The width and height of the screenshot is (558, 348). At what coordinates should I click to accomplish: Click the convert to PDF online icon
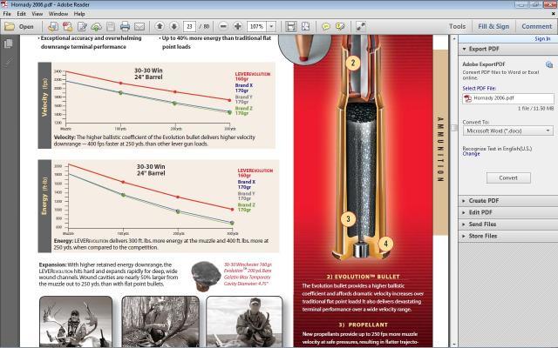point(53,27)
